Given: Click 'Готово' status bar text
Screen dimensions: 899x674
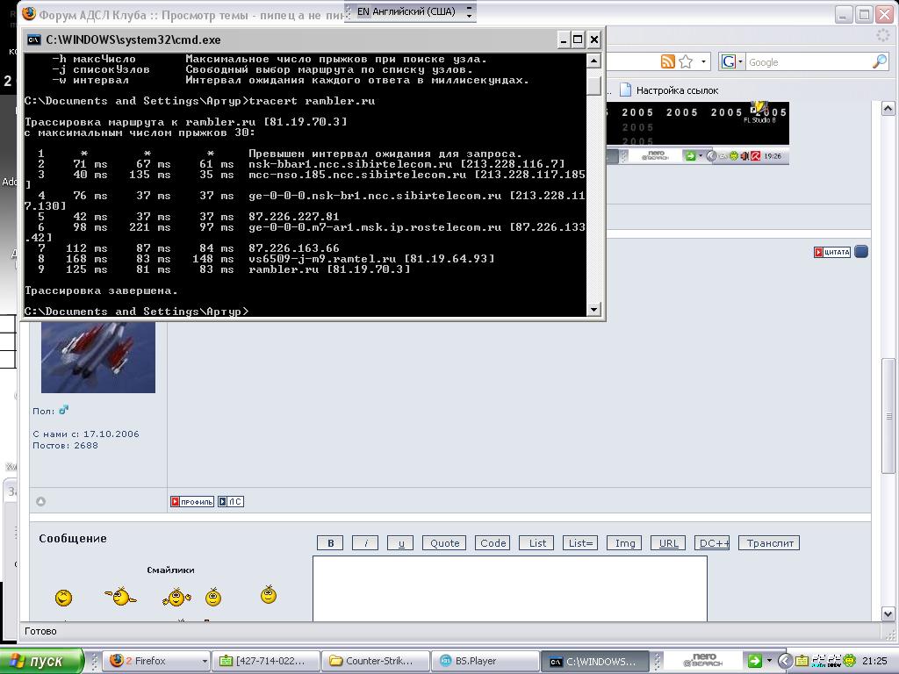Looking at the screenshot, I should point(40,631).
